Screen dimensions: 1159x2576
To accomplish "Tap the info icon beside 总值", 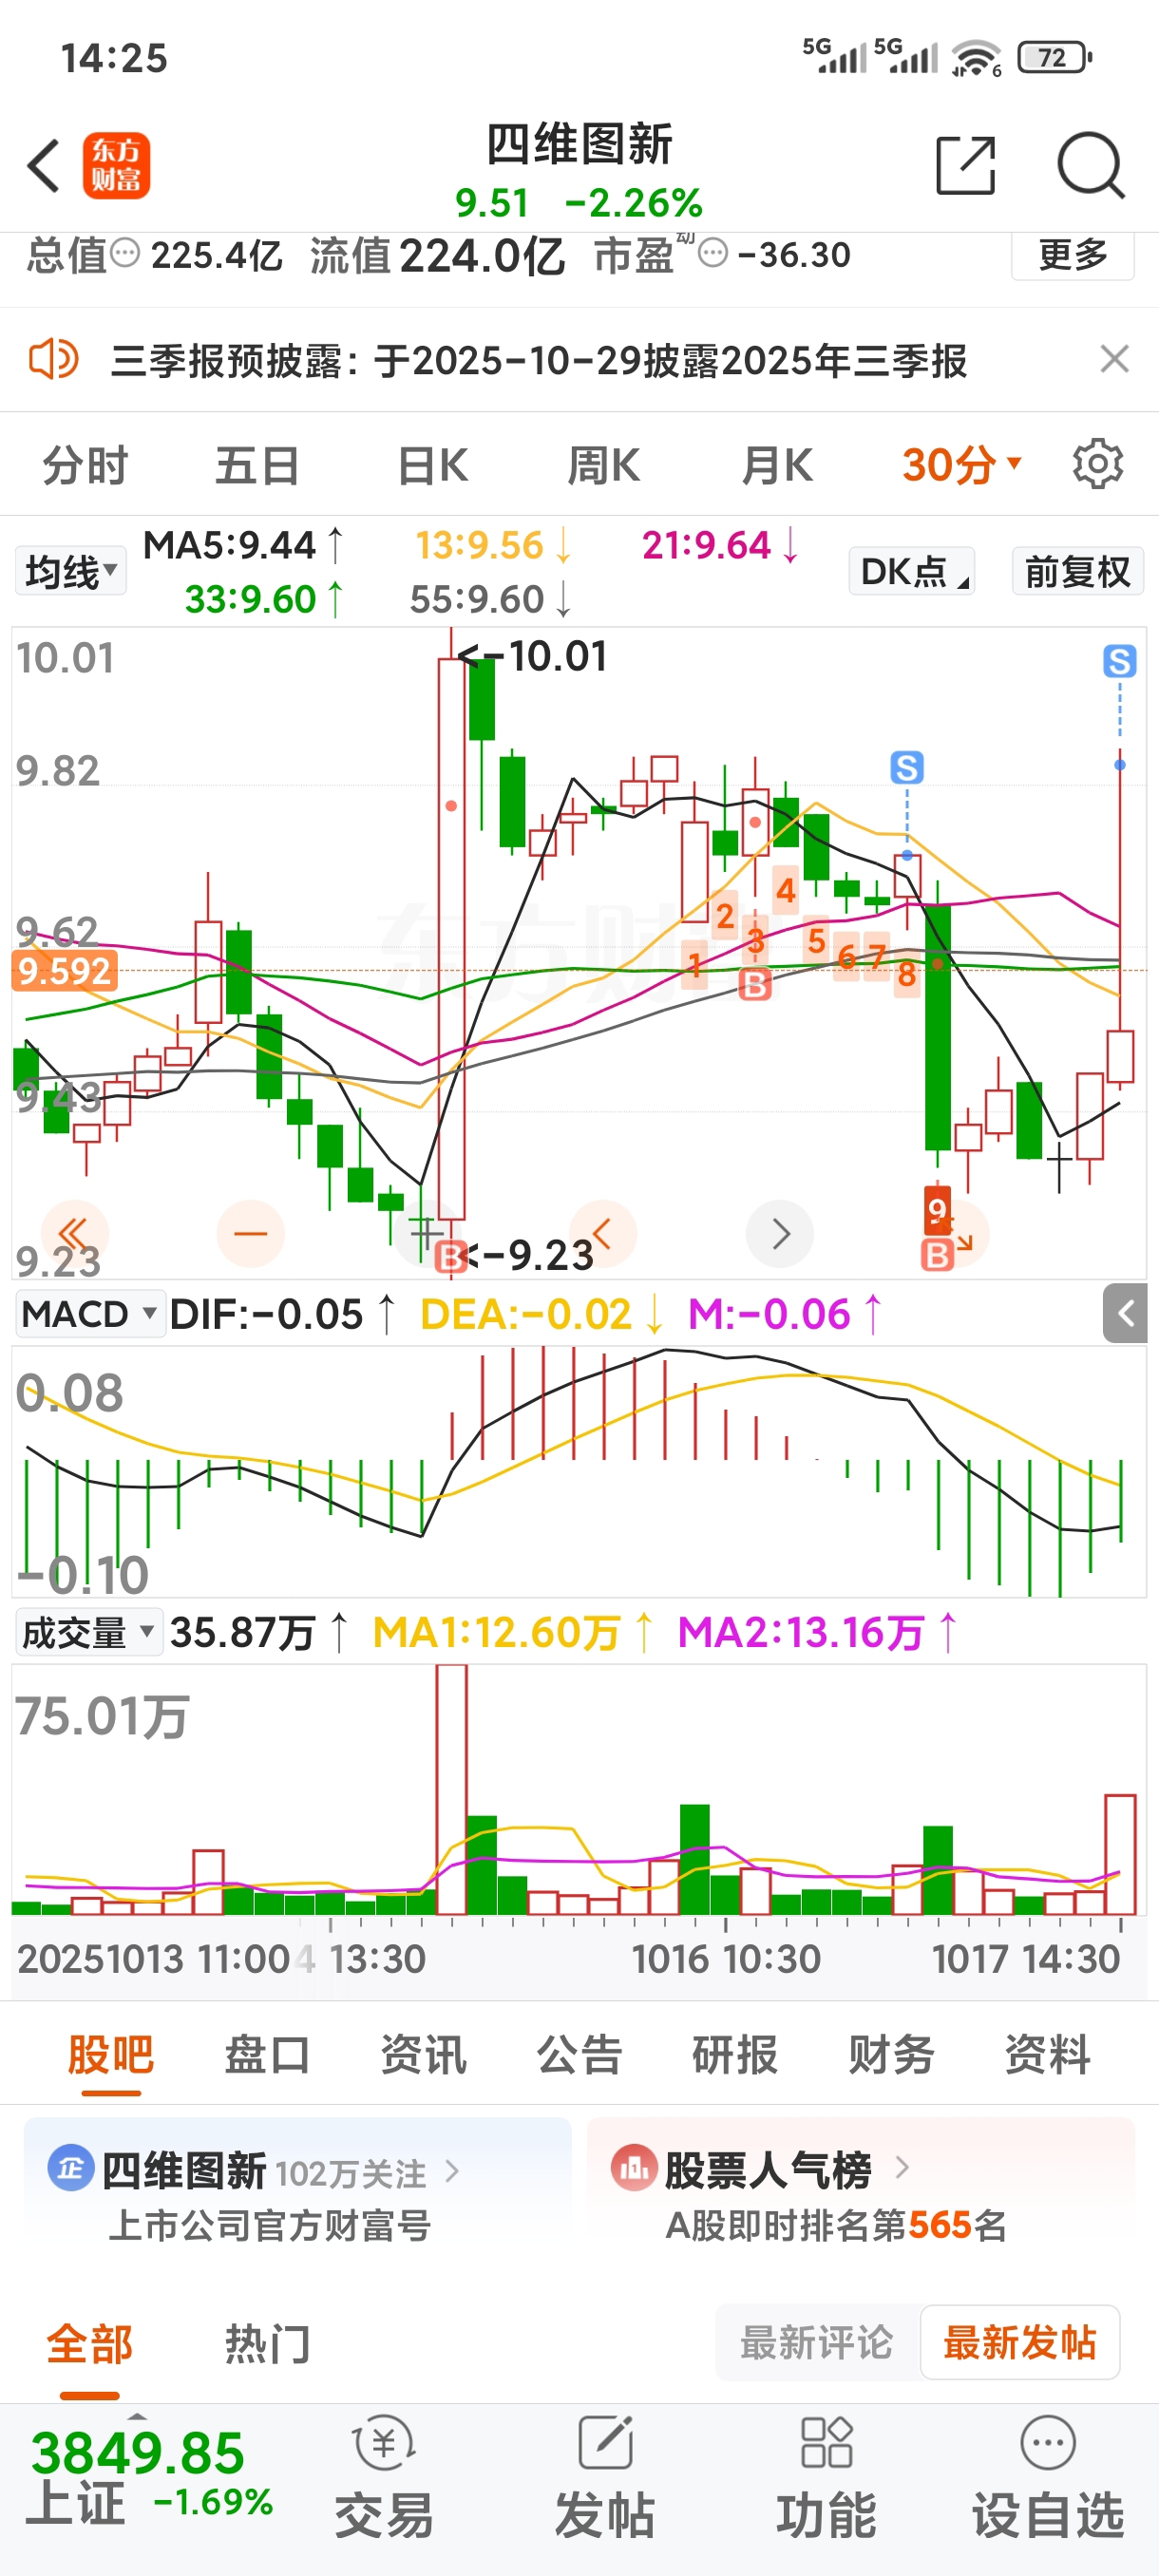I will (125, 253).
